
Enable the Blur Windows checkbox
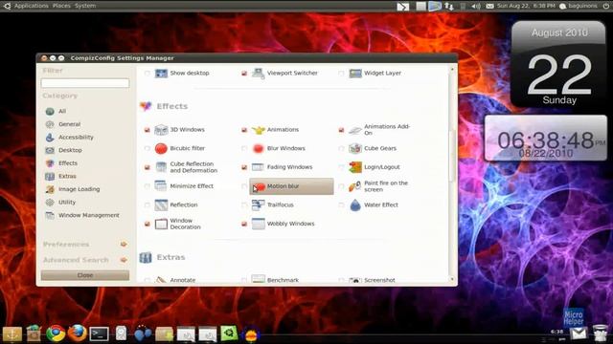tap(244, 149)
